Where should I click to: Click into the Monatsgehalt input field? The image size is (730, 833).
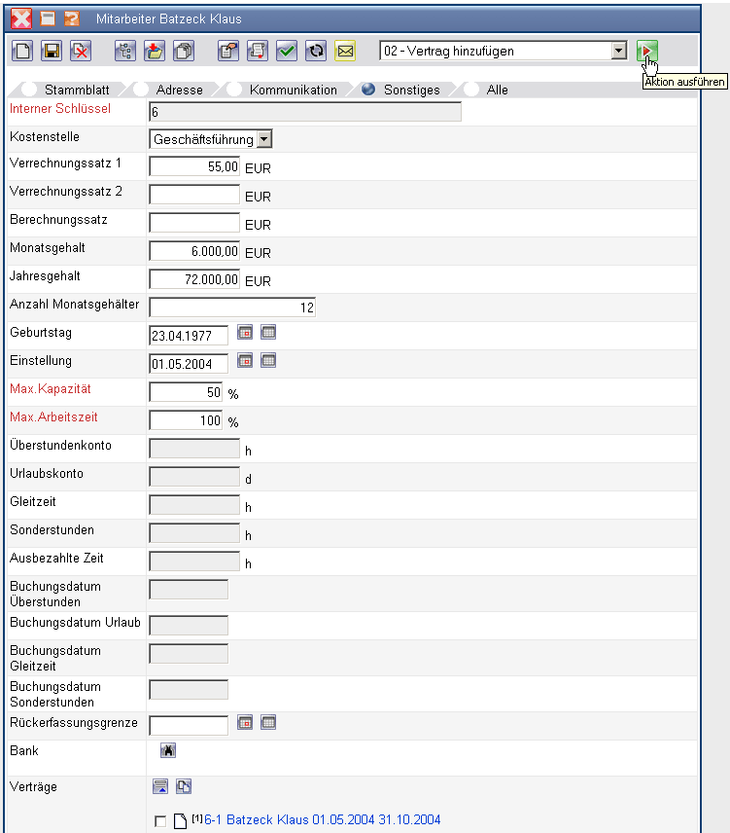194,251
